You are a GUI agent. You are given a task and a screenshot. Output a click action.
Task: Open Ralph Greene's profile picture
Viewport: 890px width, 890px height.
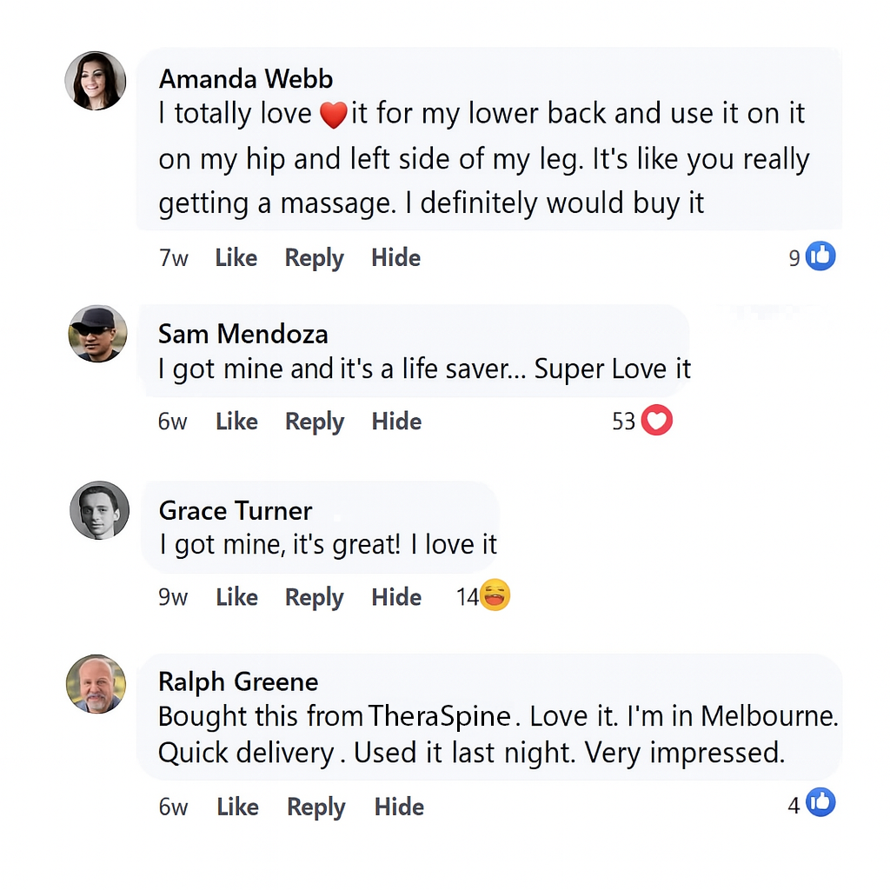coord(96,684)
